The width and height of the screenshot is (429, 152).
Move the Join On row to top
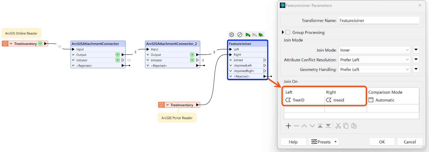click(x=320, y=126)
